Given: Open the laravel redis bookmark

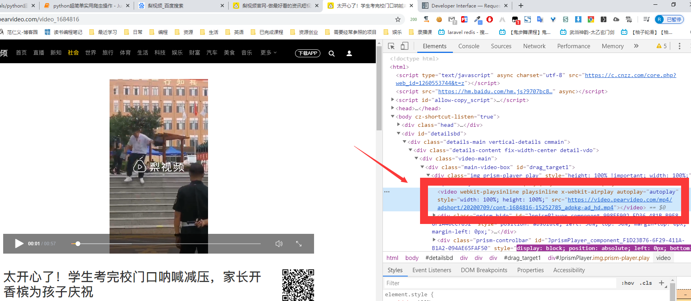Looking at the screenshot, I should pyautogui.click(x=463, y=32).
